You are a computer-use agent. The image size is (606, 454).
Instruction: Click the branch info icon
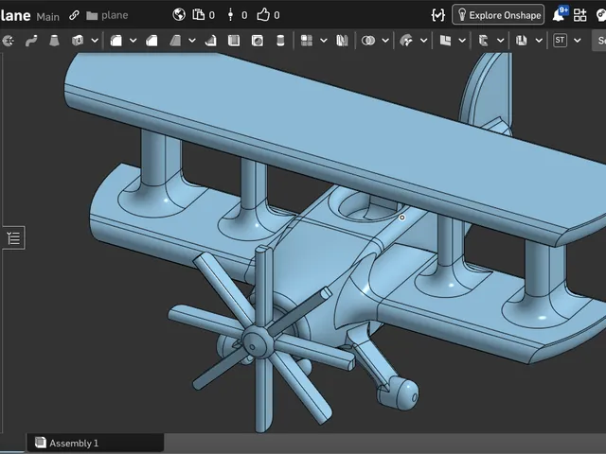coord(230,15)
